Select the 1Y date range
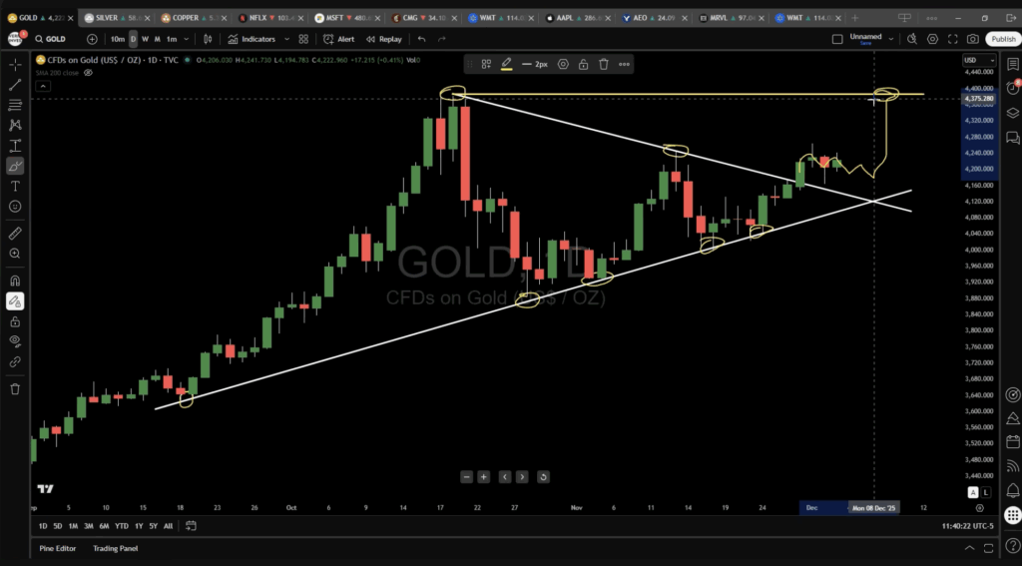This screenshot has width=1022, height=566. pos(137,526)
